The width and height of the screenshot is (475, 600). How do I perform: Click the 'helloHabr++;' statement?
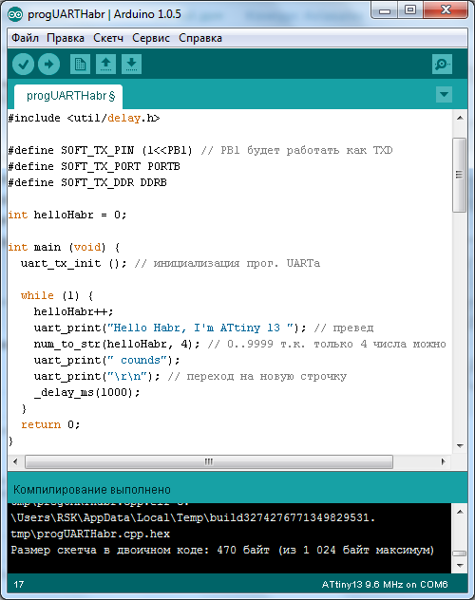pyautogui.click(x=73, y=311)
